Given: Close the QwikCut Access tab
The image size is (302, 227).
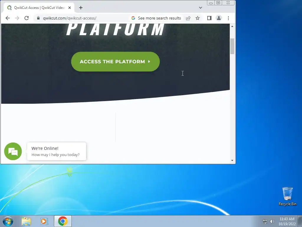Looking at the screenshot, I should tap(70, 8).
